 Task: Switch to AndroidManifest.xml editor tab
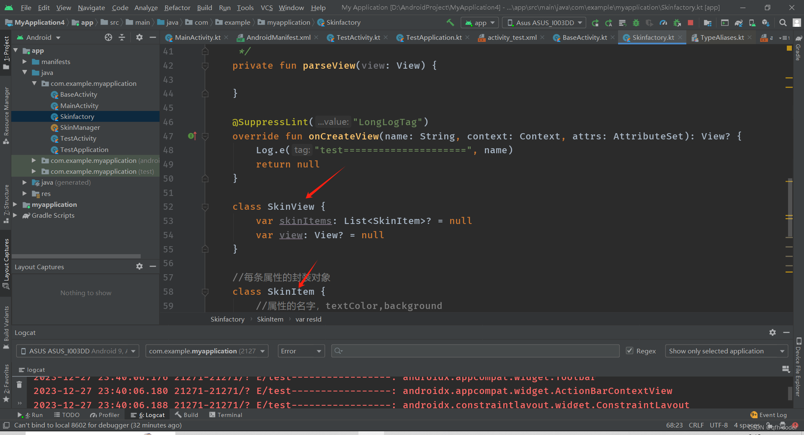278,37
